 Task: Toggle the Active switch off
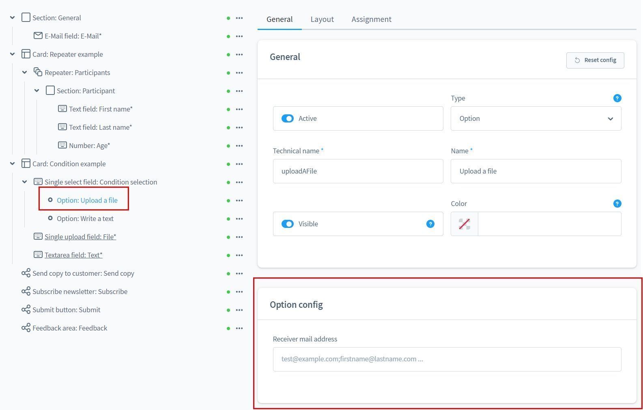coord(288,118)
